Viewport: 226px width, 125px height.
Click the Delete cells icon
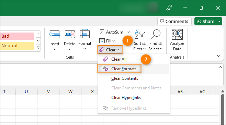[x=70, y=34]
